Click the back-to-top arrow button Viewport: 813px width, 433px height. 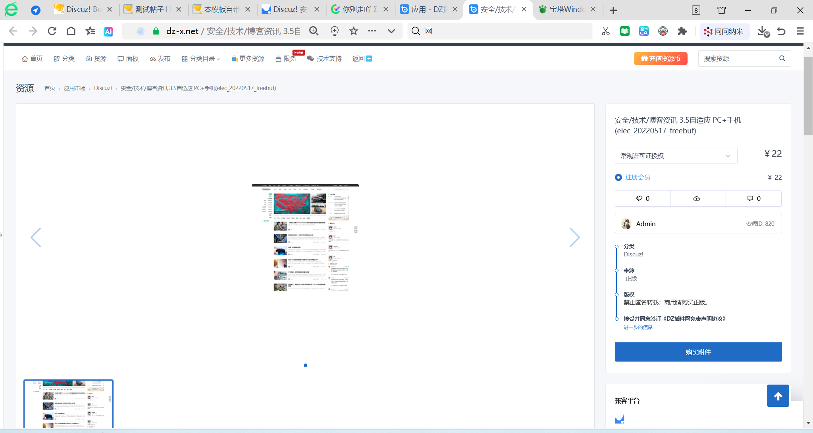[778, 396]
